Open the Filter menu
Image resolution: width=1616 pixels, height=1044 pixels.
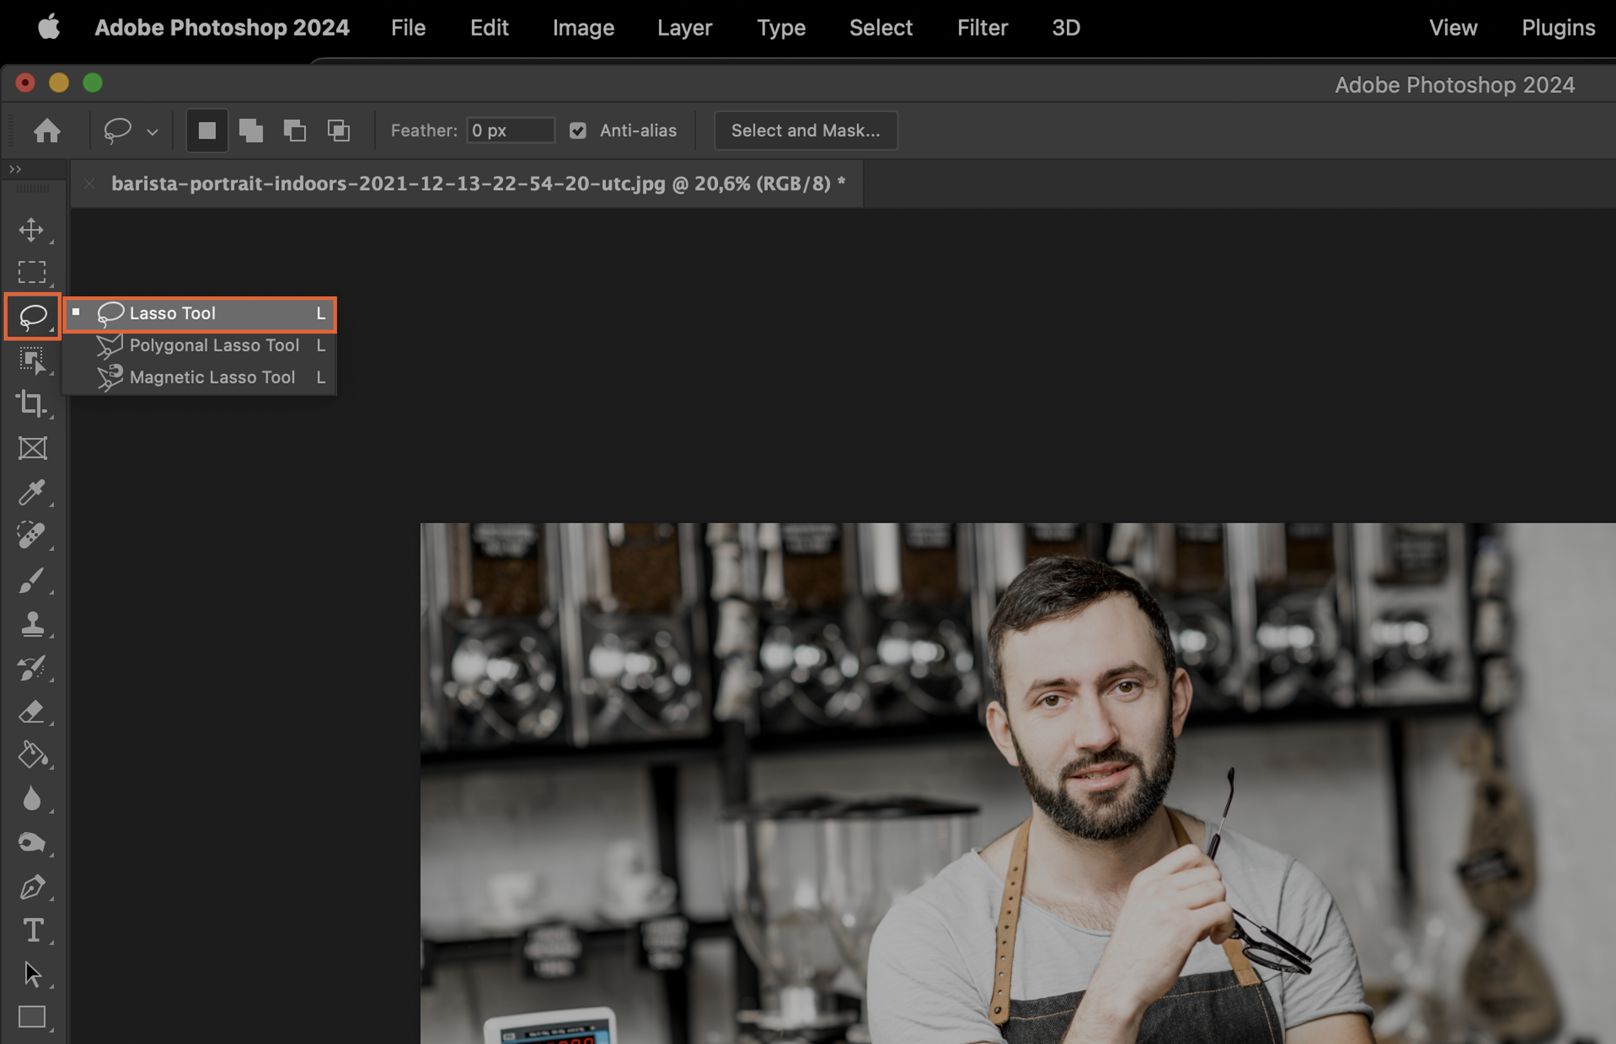tap(982, 28)
